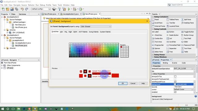This screenshot has height=111, width=198.
Task: Run the project with green play icon
Action: point(69,9)
